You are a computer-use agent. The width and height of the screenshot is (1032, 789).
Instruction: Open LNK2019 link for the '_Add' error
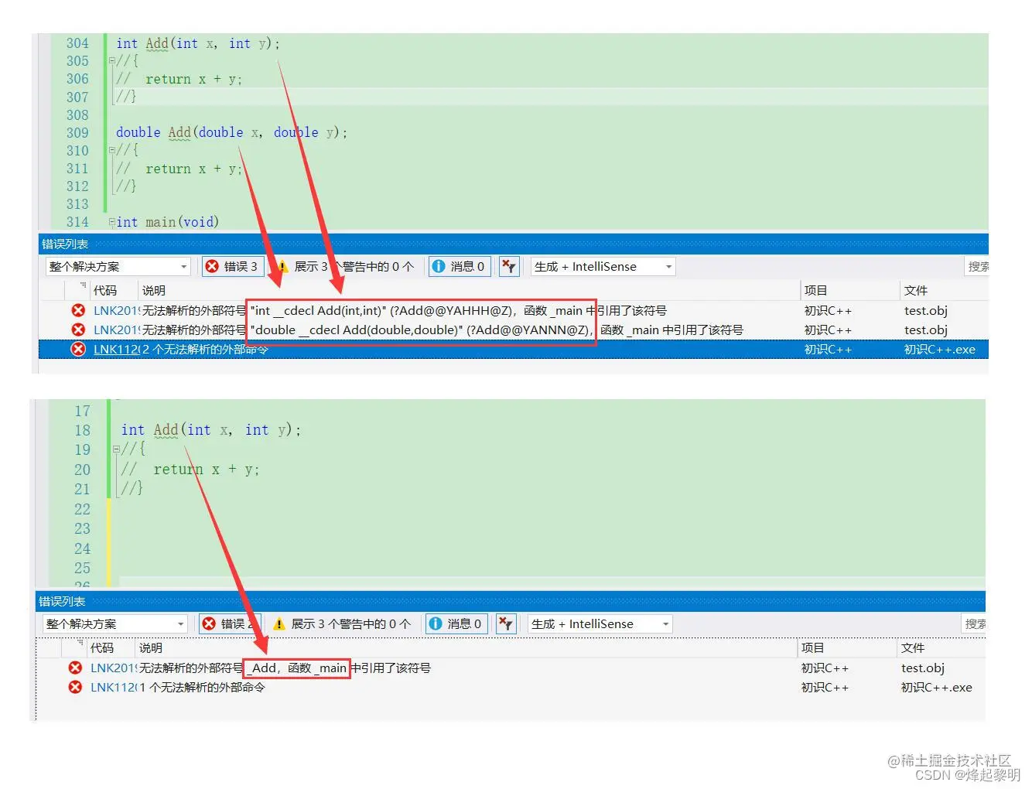[x=113, y=668]
